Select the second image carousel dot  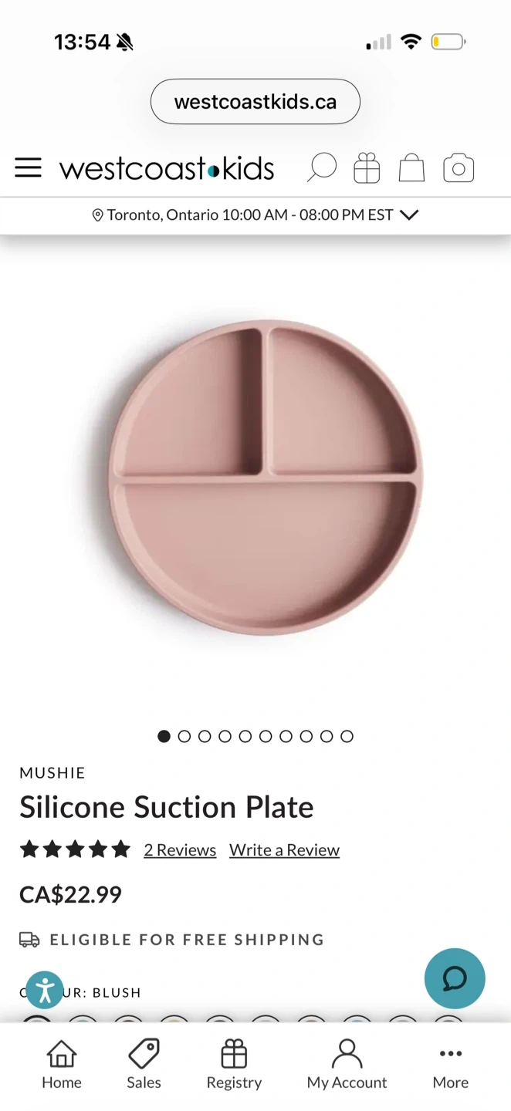(x=184, y=736)
